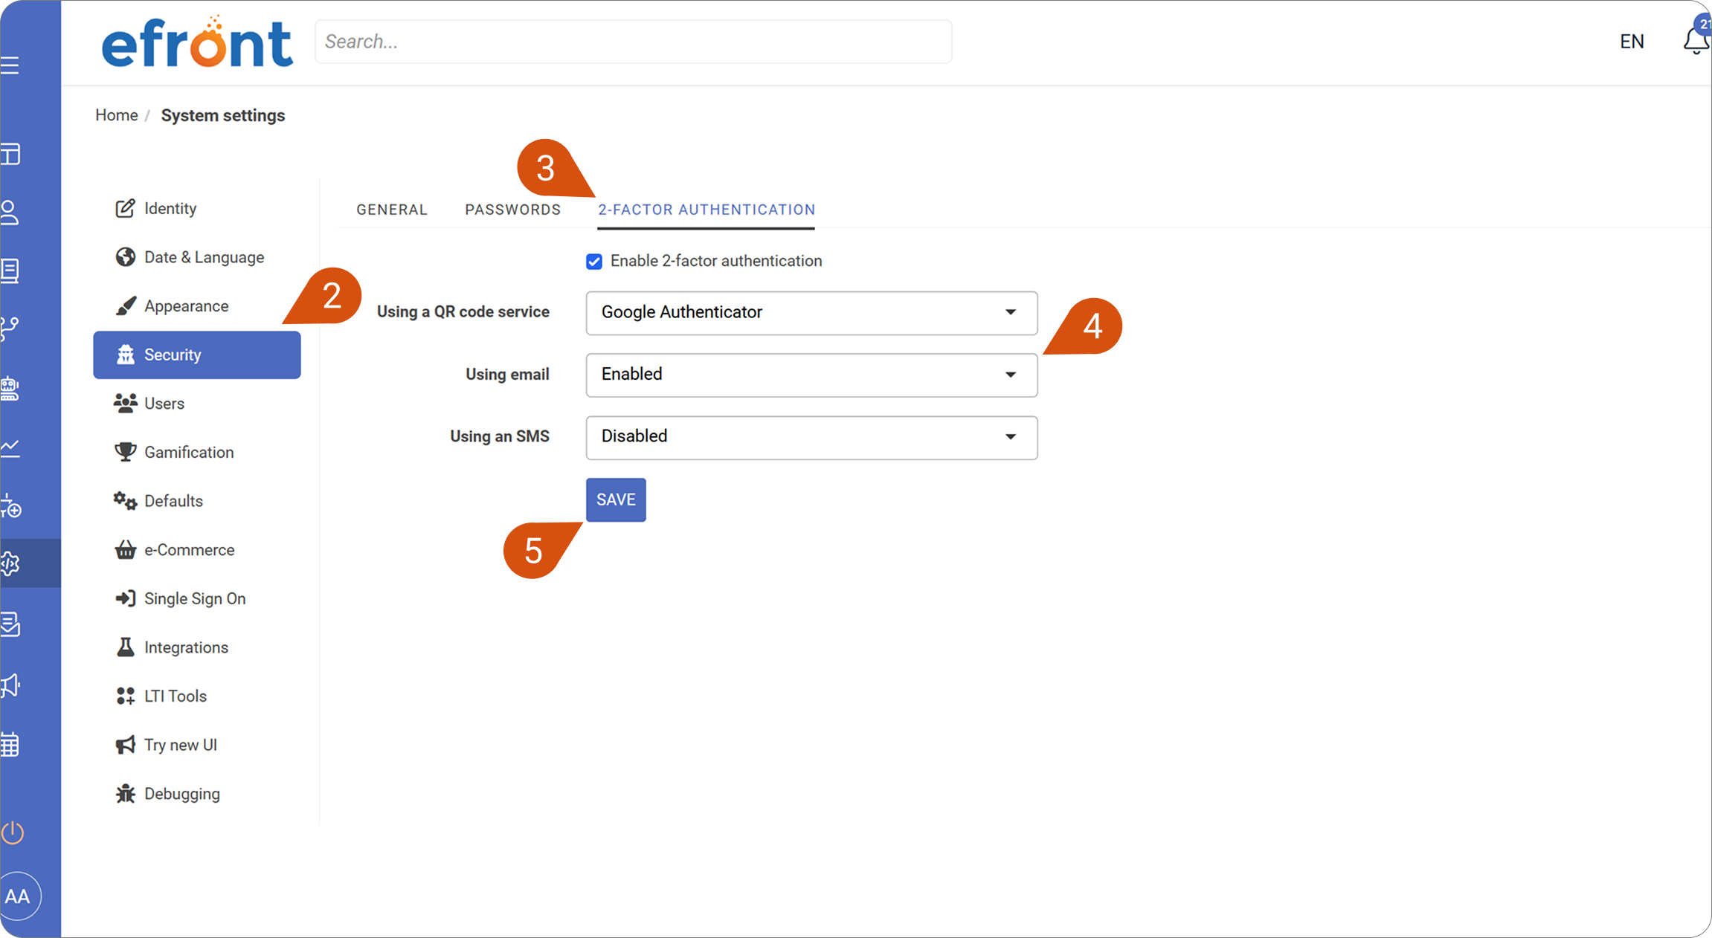1712x938 pixels.
Task: Click the notifications bell icon
Action: 1696,41
